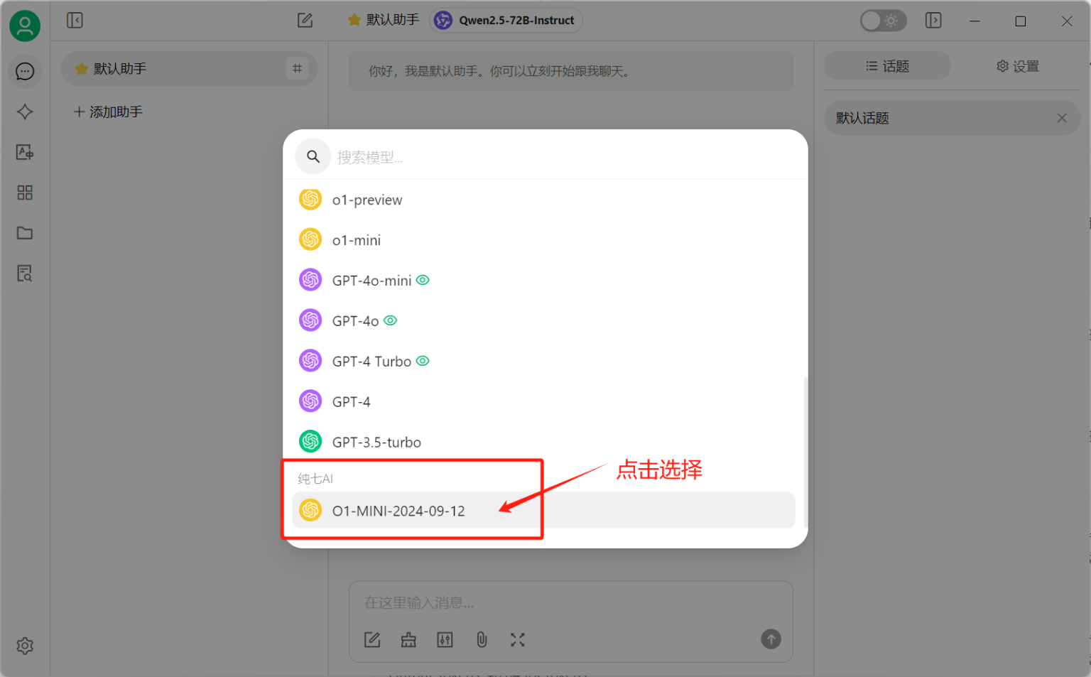This screenshot has width=1091, height=677.
Task: Collapse the left sidebar panel toggle
Action: (75, 21)
